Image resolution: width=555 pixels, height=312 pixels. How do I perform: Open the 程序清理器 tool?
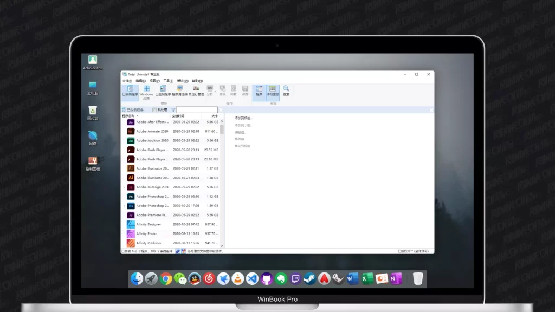pos(179,90)
